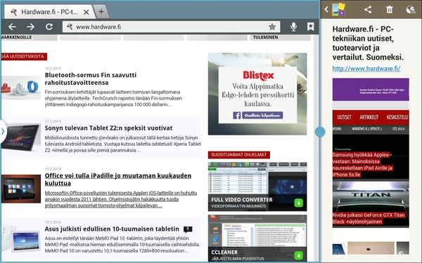Open the left edge multi-window tray handle
This screenshot has width=422, height=263.
pos(3,132)
